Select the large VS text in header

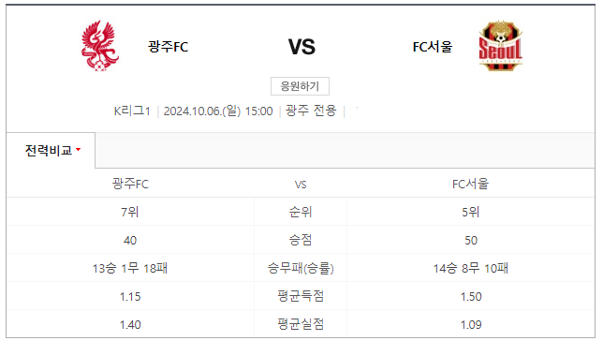[x=301, y=47]
